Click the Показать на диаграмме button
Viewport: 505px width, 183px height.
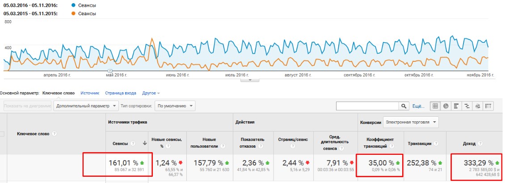click(28, 106)
